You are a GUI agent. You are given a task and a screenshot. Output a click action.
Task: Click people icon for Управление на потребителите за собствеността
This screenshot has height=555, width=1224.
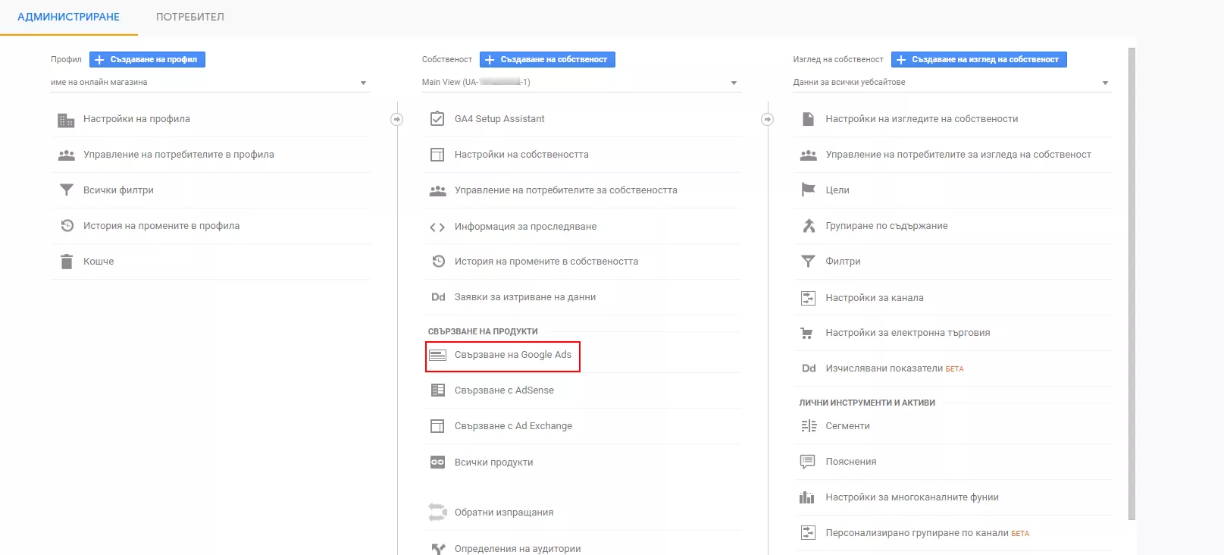click(437, 191)
